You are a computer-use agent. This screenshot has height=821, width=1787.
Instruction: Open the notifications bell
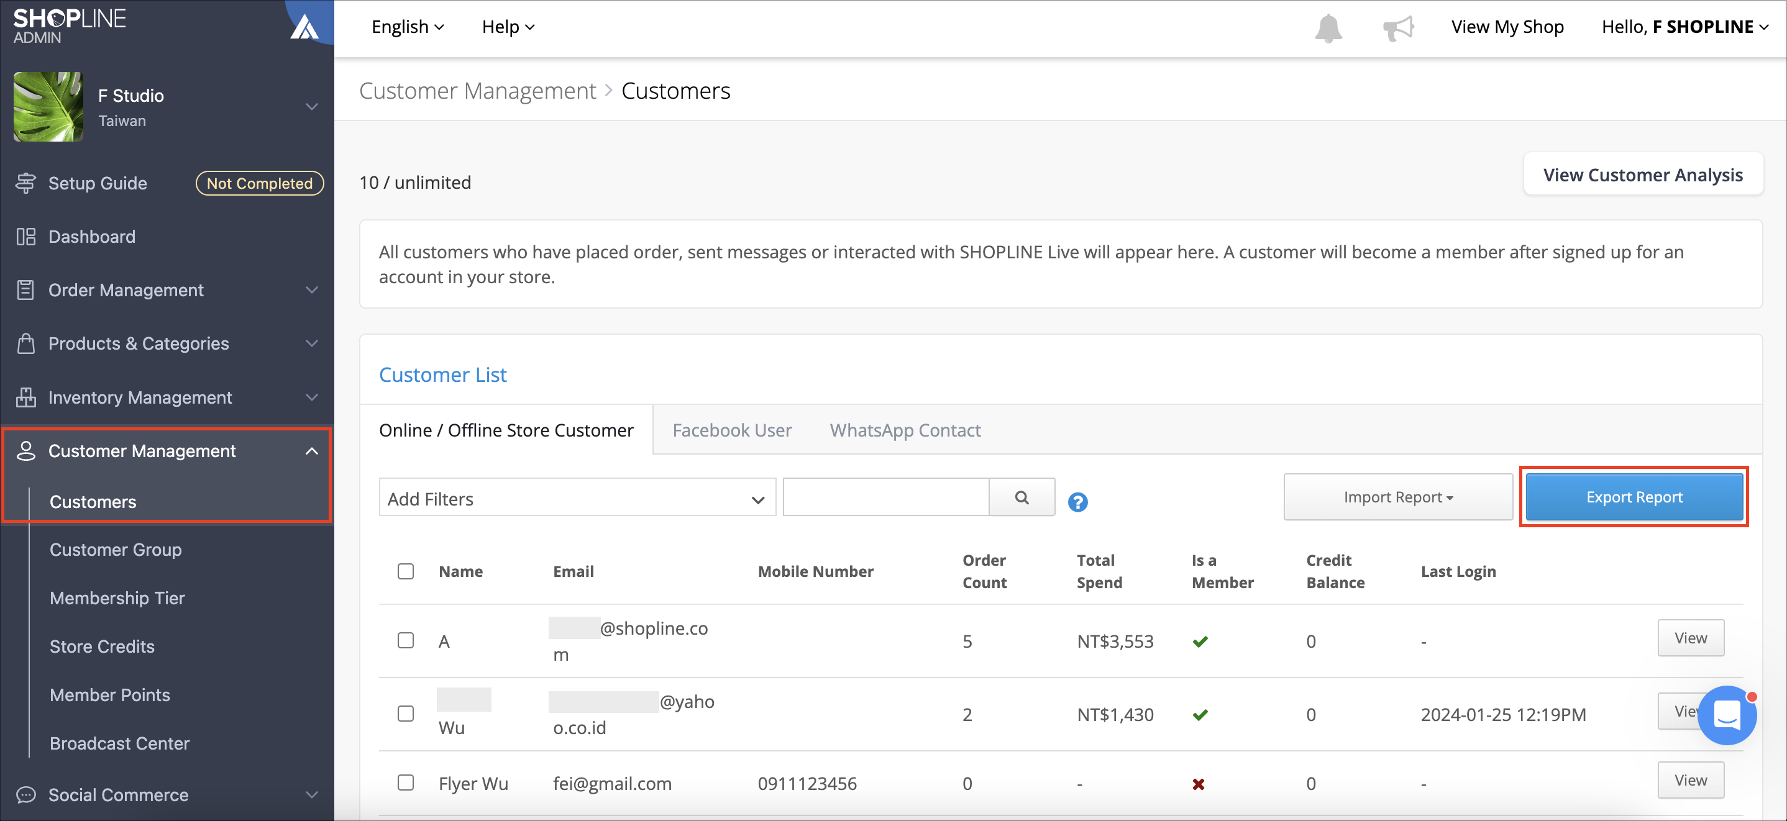(x=1328, y=28)
